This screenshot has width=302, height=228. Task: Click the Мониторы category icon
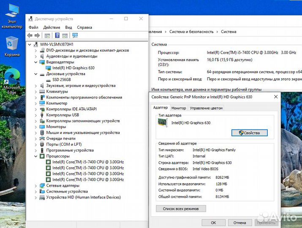click(42, 127)
